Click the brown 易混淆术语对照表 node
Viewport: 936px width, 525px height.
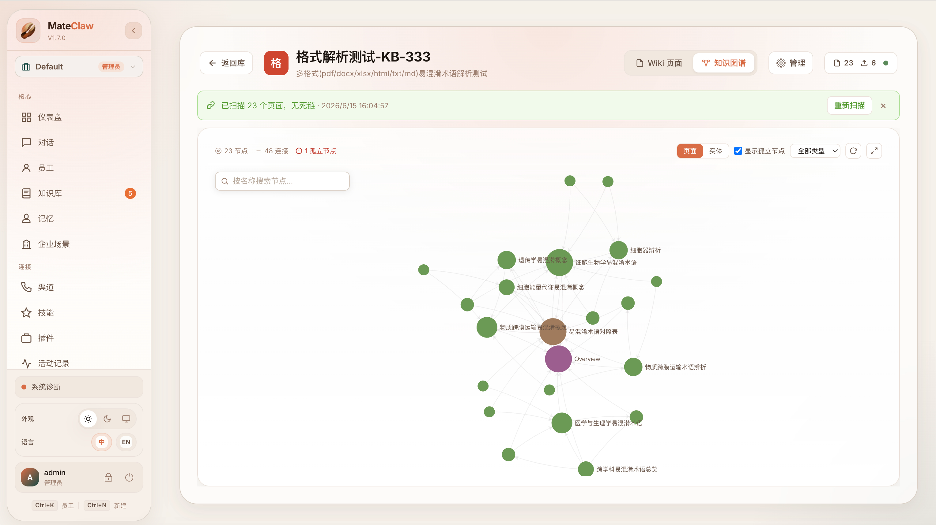click(553, 331)
